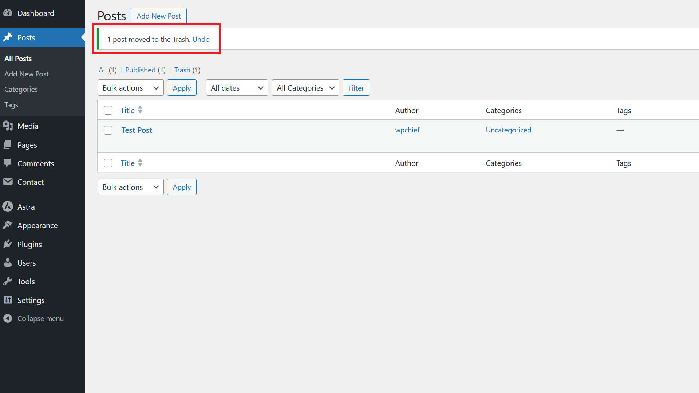Screen dimensions: 699x393
Task: Toggle the second title row checkbox
Action: tap(108, 163)
